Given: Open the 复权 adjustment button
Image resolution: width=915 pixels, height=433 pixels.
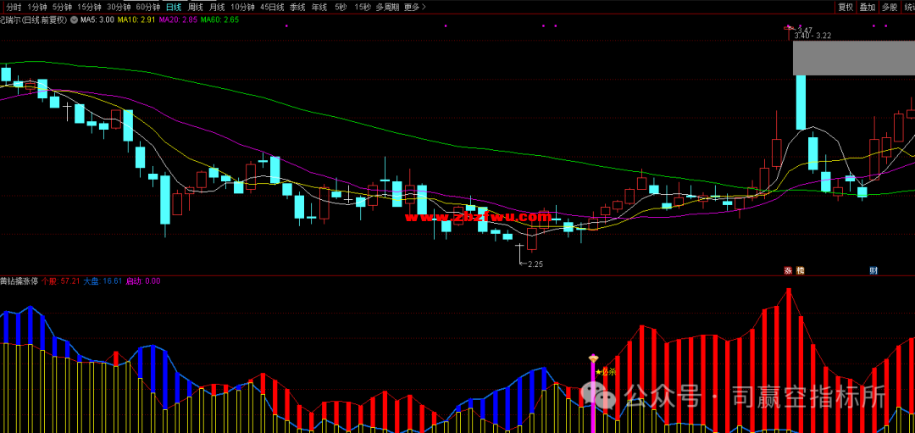Looking at the screenshot, I should (x=846, y=8).
